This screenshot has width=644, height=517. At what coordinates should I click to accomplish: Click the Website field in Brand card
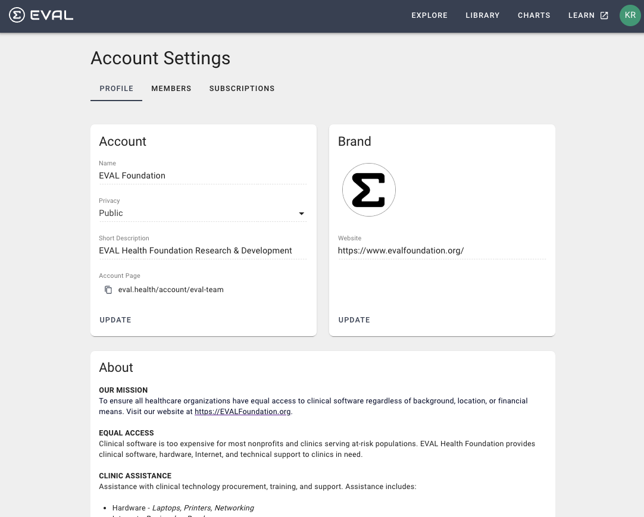(x=442, y=250)
